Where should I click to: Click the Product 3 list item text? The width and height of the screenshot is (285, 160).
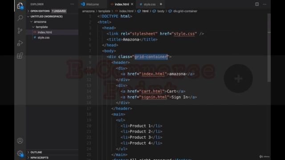click(140, 137)
